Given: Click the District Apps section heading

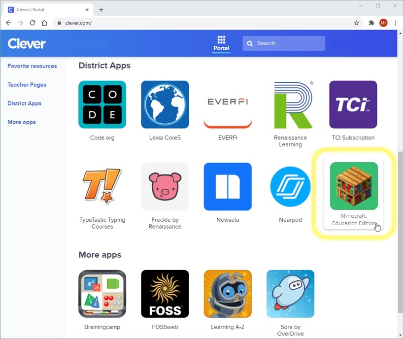Looking at the screenshot, I should [104, 66].
